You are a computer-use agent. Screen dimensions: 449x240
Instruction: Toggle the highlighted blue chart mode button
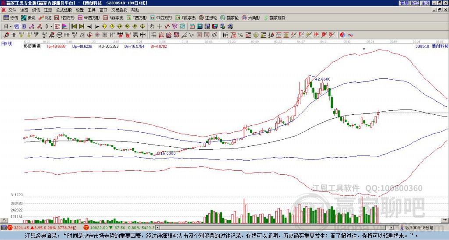[x=17, y=26]
